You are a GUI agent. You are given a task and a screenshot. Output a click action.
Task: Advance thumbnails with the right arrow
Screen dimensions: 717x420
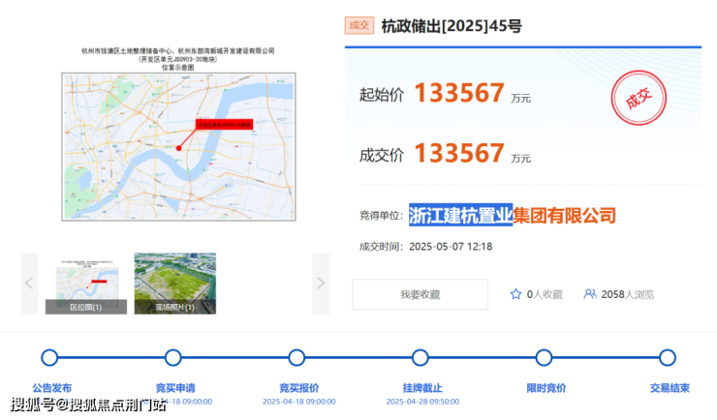coord(321,283)
